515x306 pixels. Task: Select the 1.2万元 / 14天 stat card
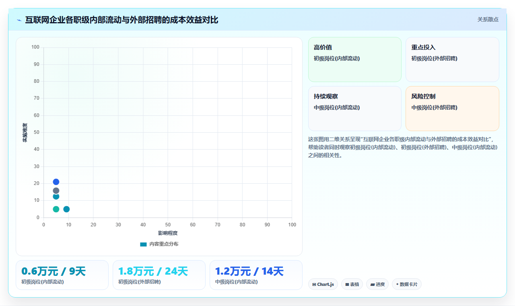(x=256, y=275)
